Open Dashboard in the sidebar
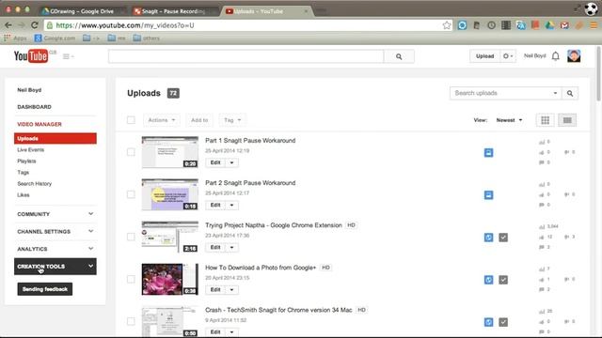 click(34, 107)
